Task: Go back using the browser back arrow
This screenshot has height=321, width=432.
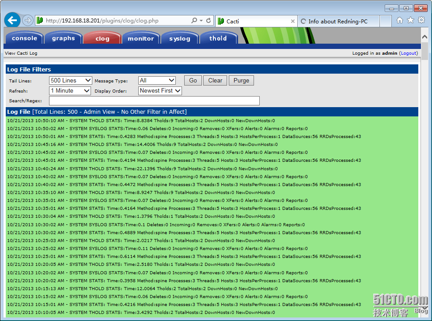Action: pyautogui.click(x=12, y=20)
